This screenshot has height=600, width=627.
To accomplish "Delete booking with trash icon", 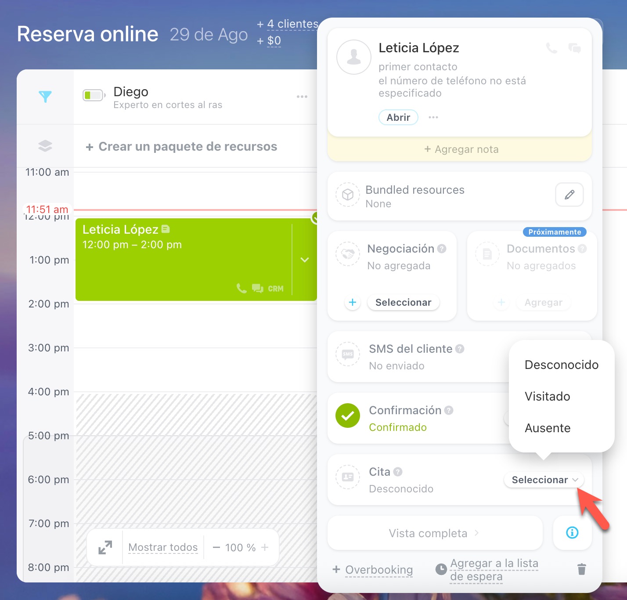I will [582, 569].
